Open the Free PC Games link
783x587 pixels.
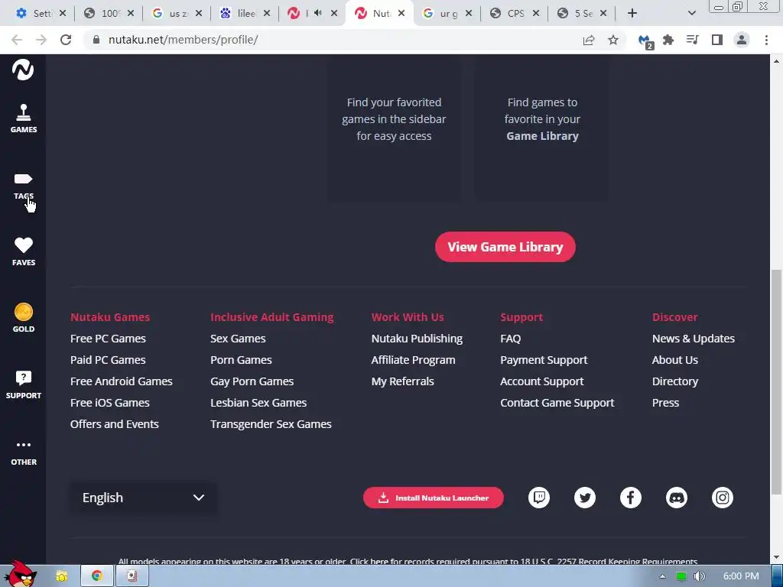[x=108, y=339]
